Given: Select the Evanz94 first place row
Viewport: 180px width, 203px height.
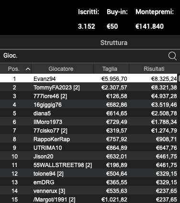Looking at the screenshot, I should pos(89,78).
